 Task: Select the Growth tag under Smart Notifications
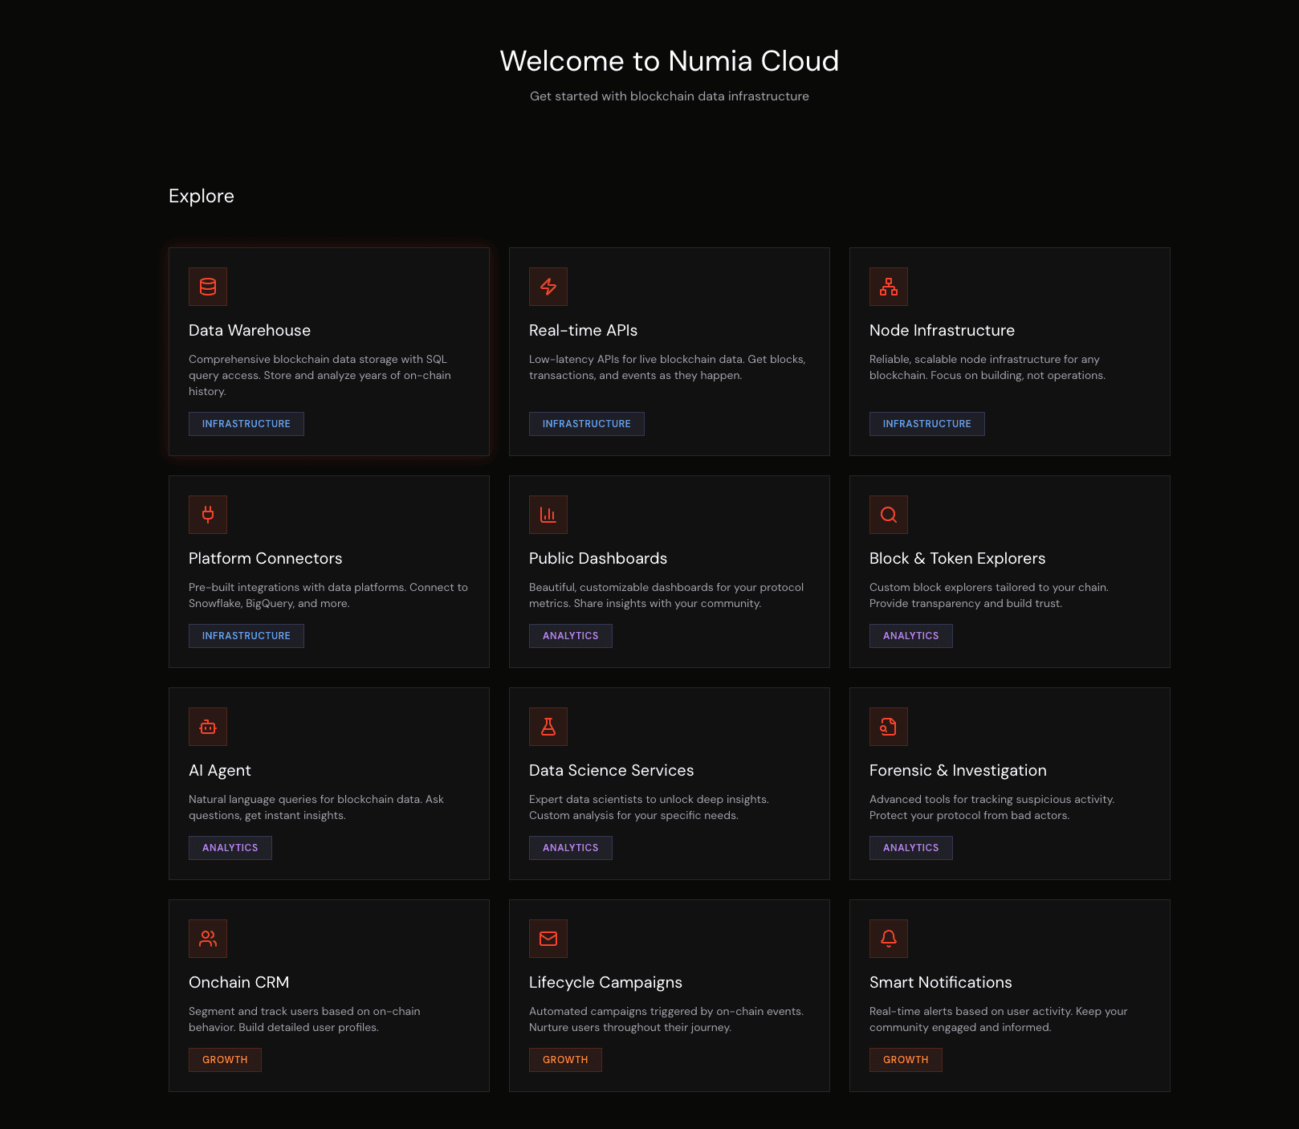[906, 1060]
